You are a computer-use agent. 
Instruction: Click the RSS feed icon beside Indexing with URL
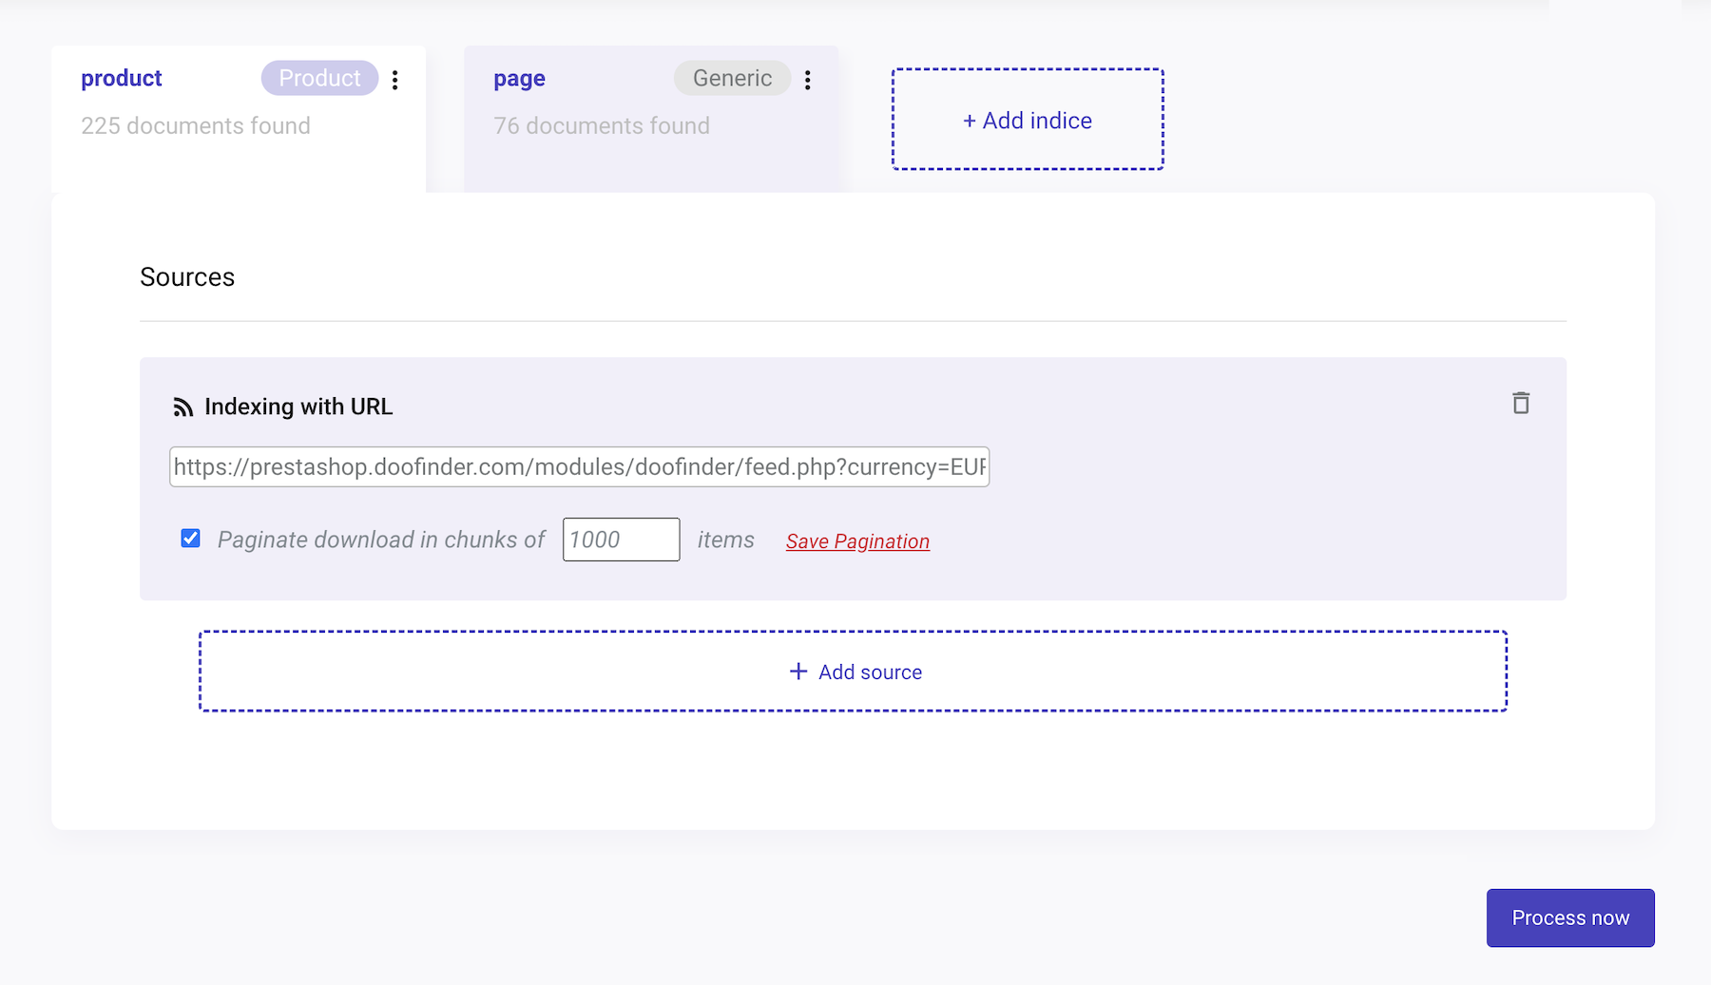(x=183, y=407)
